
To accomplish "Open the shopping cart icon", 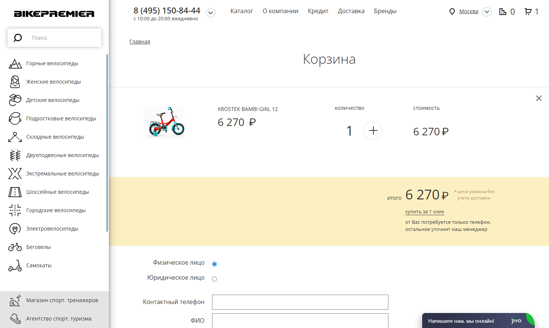I will pyautogui.click(x=528, y=12).
